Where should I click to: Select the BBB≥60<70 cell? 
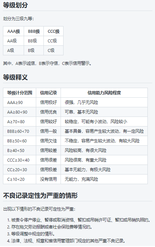19,131
